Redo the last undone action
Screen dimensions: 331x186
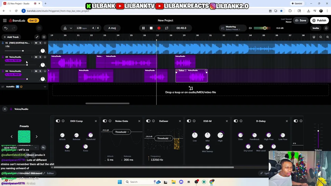point(14,28)
